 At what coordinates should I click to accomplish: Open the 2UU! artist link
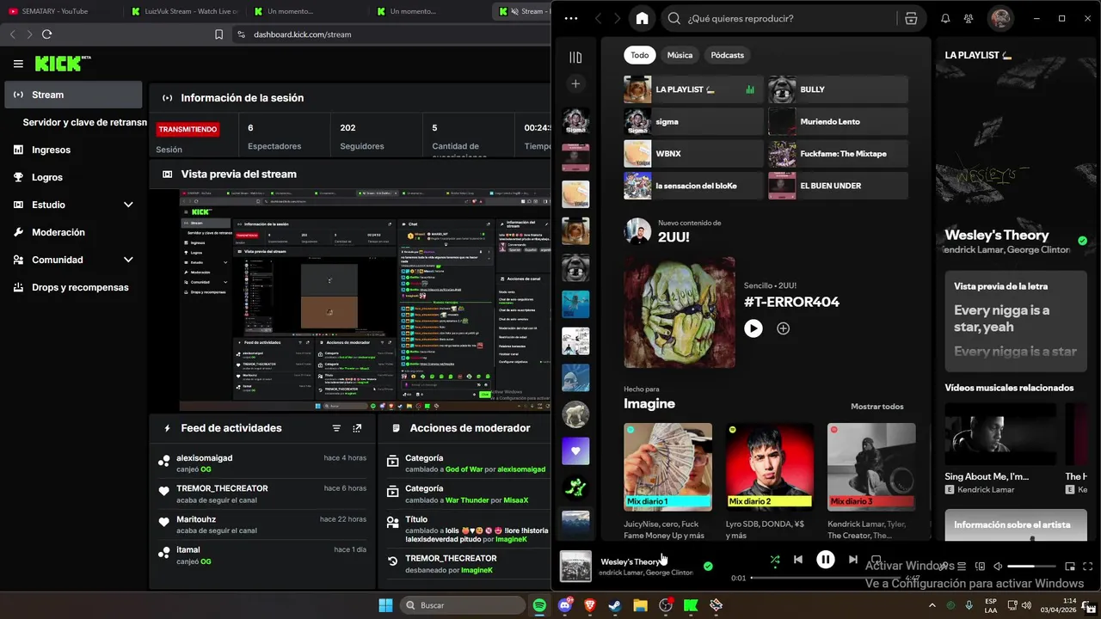click(674, 236)
